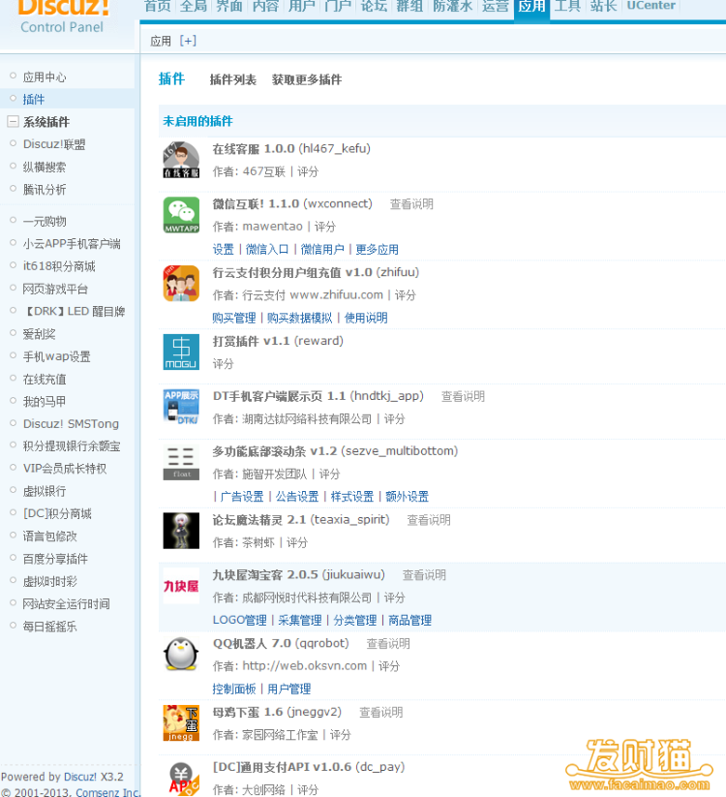Open 爱刮奖 in the sidebar
The width and height of the screenshot is (726, 797).
[39, 334]
